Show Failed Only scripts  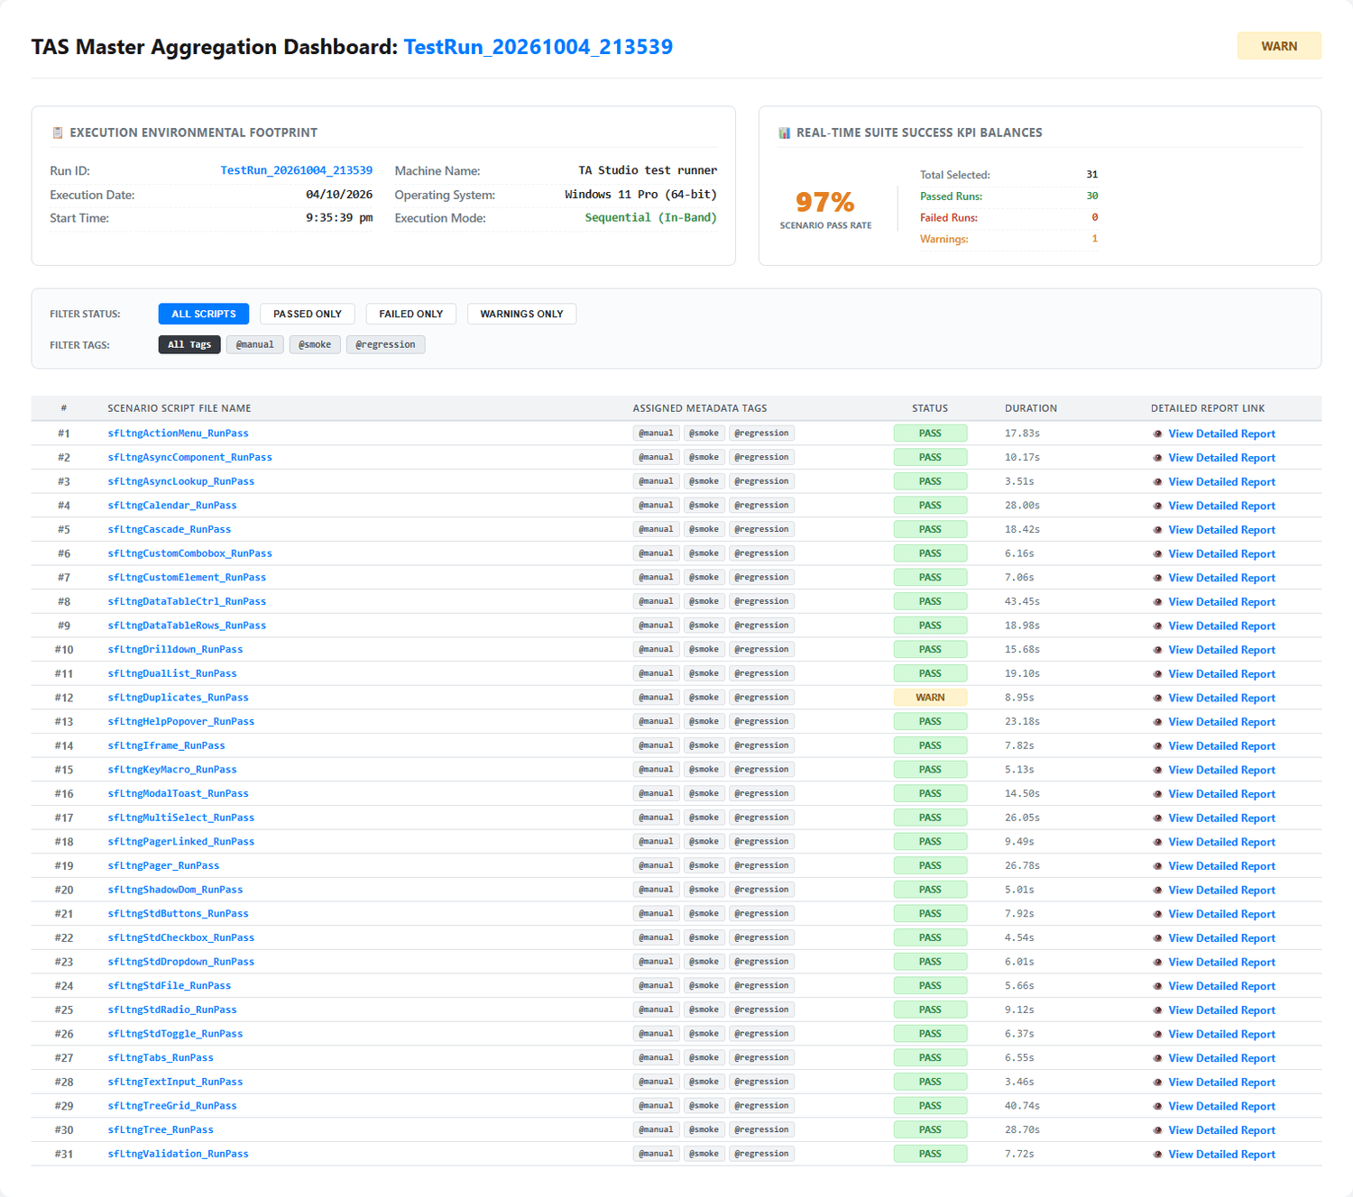click(411, 314)
